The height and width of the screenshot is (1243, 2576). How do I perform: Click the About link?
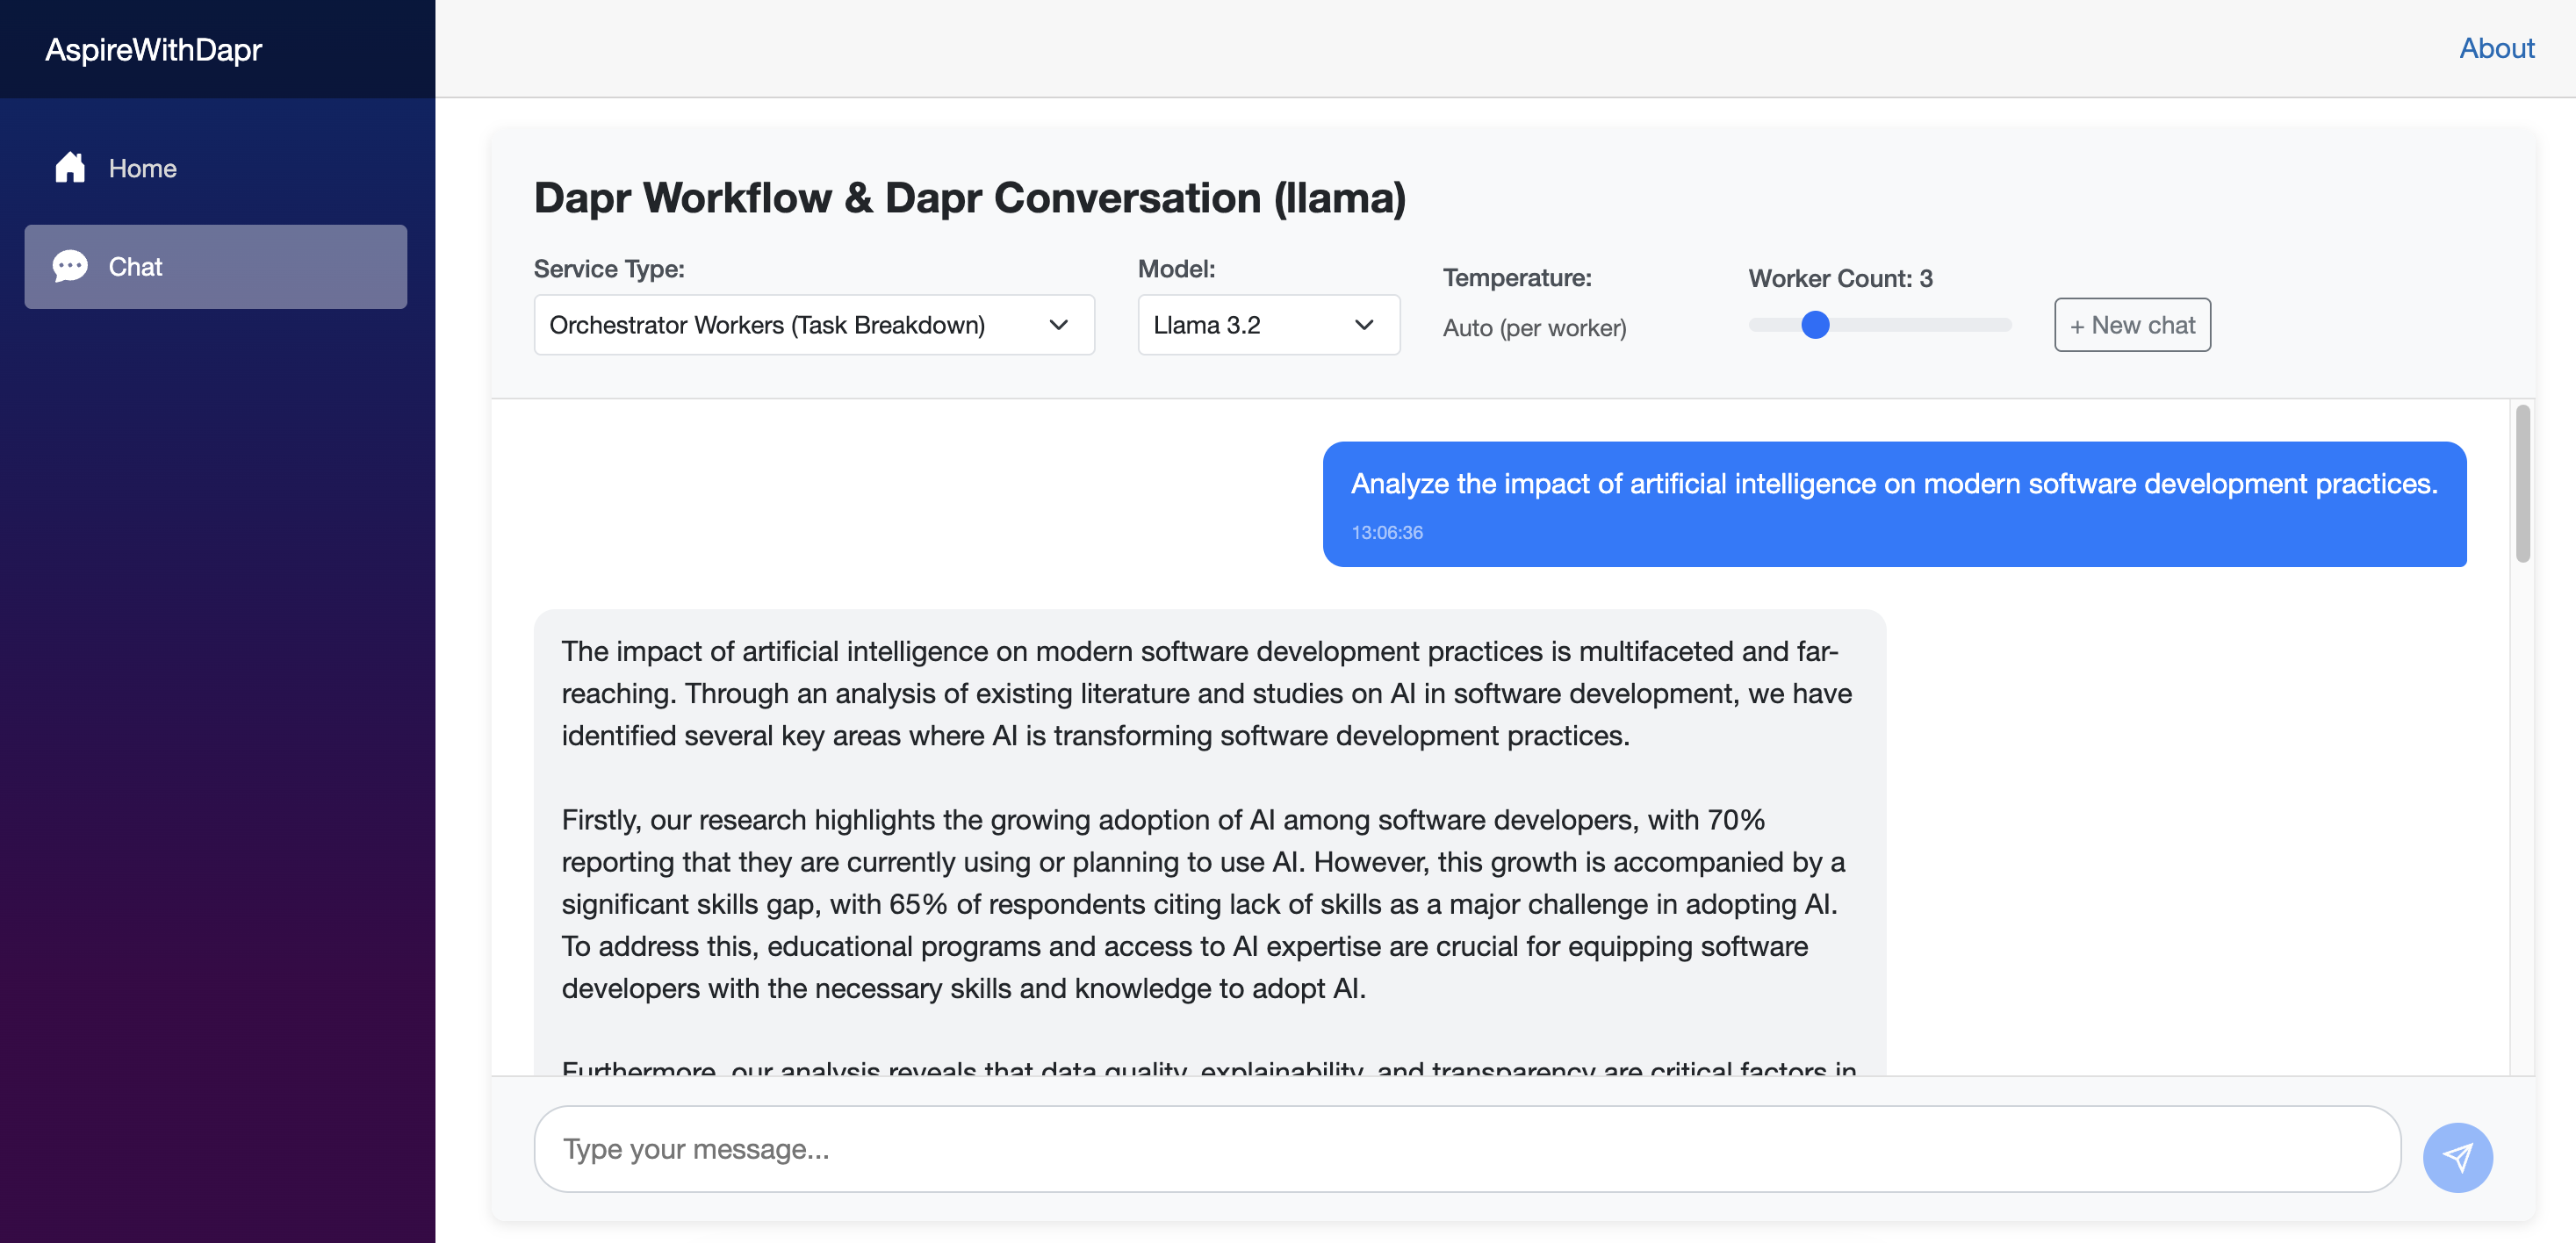(x=2496, y=48)
